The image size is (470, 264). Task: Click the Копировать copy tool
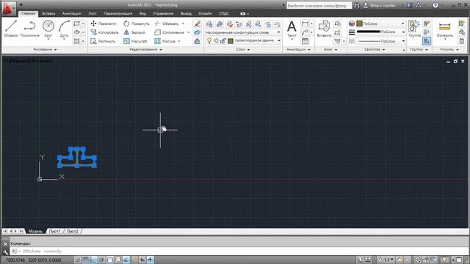[x=104, y=32]
